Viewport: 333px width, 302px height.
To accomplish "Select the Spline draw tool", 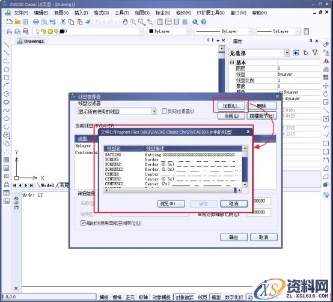I will click(x=7, y=110).
